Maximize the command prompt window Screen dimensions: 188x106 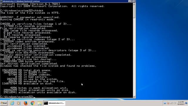(x=132, y=1)
